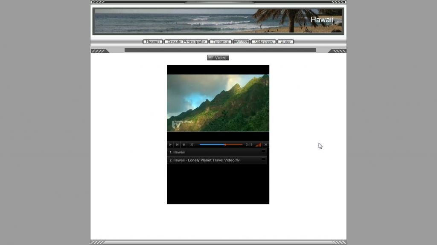The image size is (437, 245).
Task: Go to Insule Principale page
Action: click(x=186, y=42)
